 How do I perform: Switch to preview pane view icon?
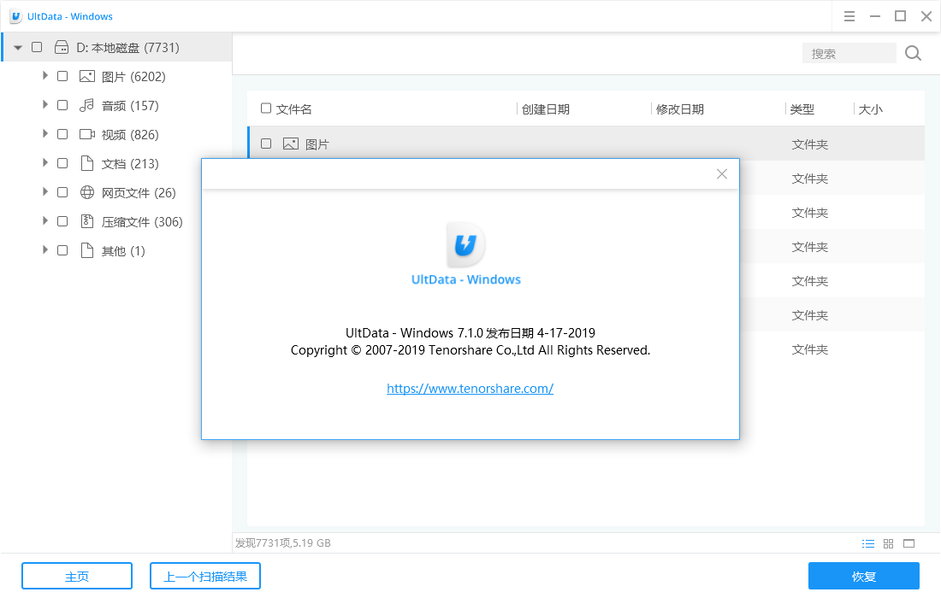(x=909, y=543)
